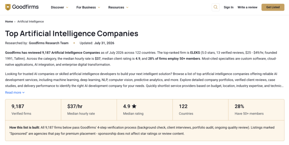
Task: Click the bold 28% of firms employ 50+ members
Action: click(x=174, y=59)
